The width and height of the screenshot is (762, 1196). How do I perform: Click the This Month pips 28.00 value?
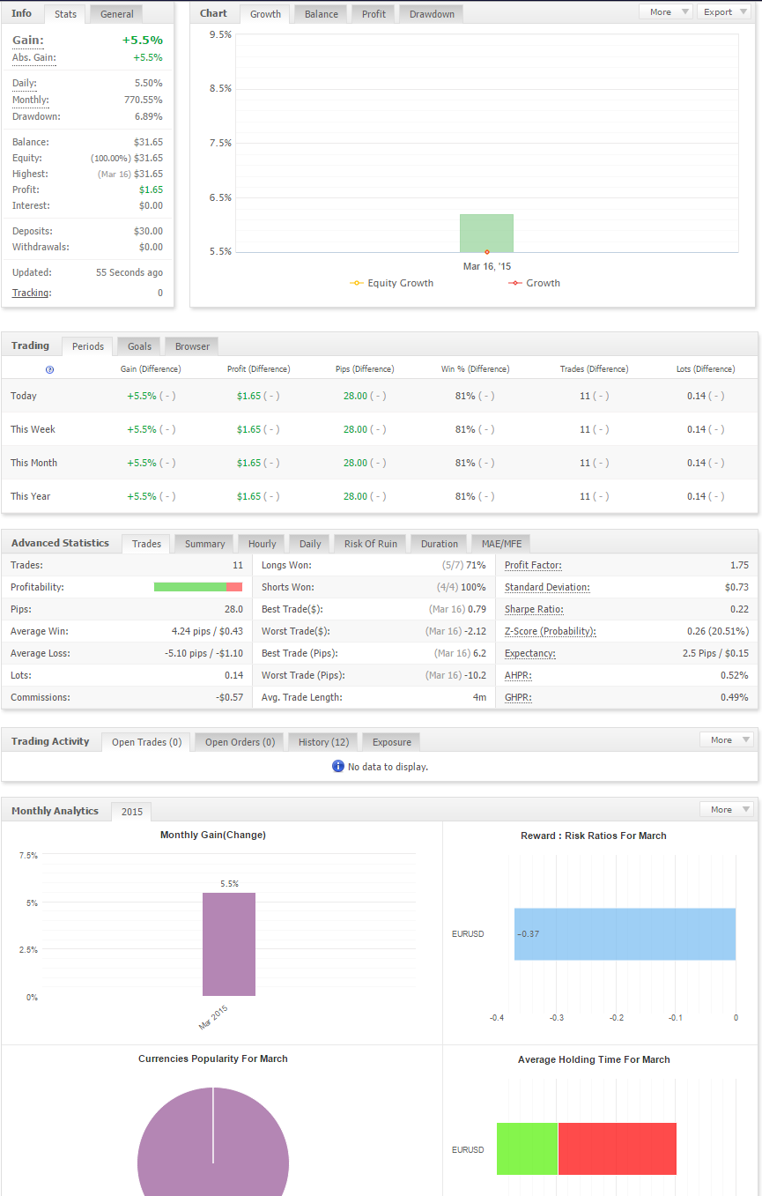pos(355,463)
